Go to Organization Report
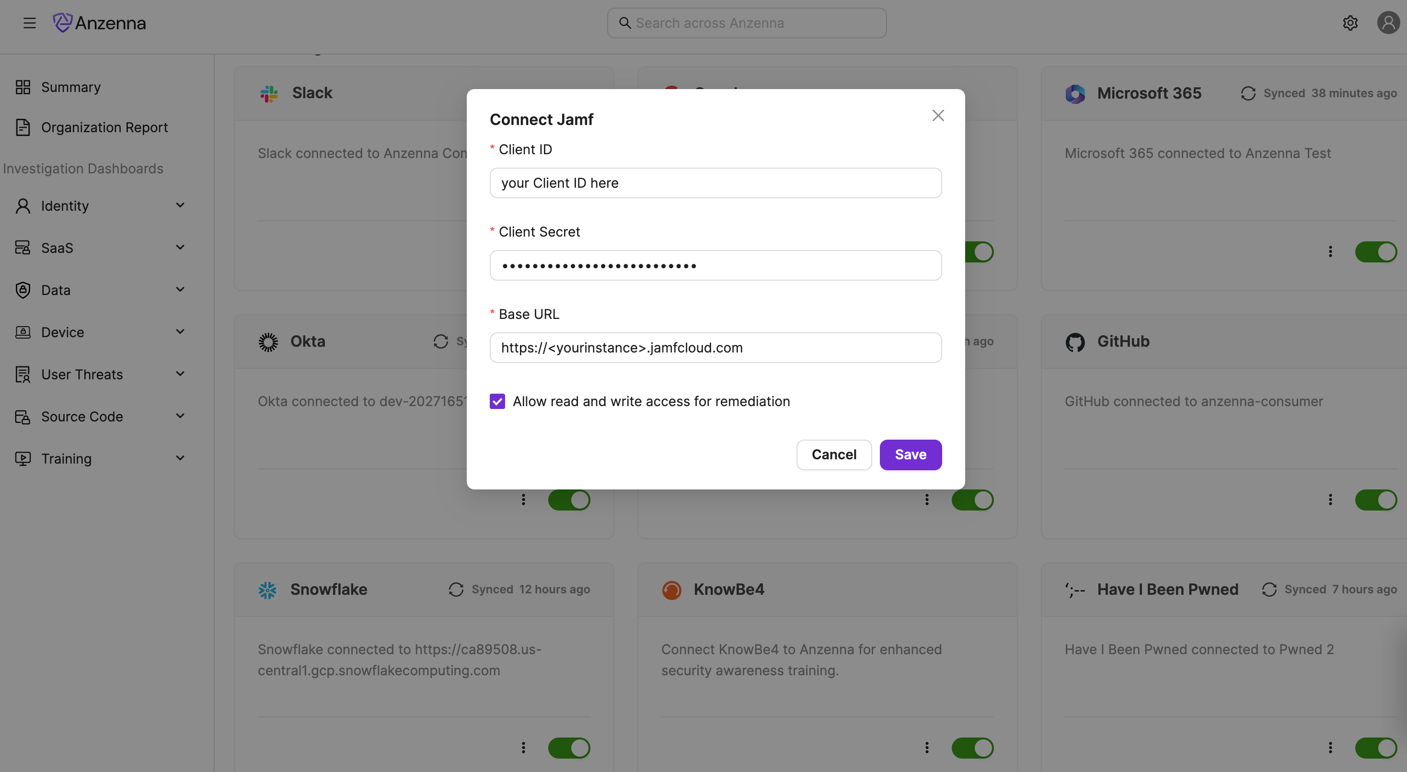 (x=104, y=127)
